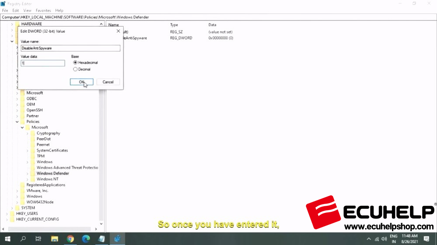Expand the VMware, Inc. key
437x245 pixels.
coord(17,191)
